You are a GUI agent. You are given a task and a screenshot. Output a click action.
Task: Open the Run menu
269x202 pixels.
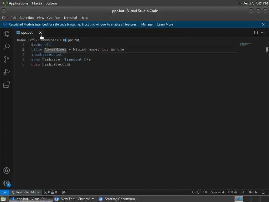click(x=58, y=18)
